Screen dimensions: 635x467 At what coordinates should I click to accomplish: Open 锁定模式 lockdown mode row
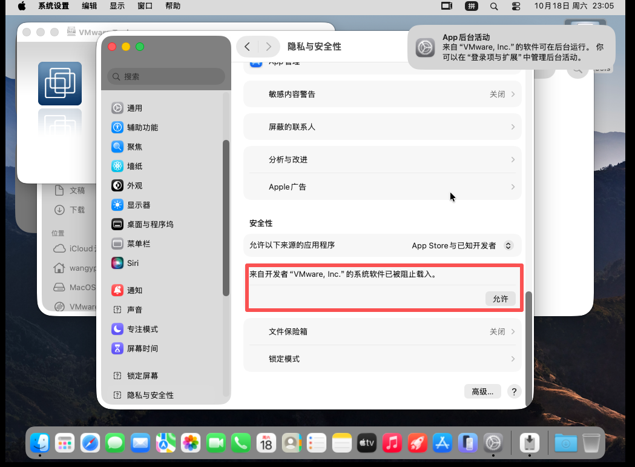tap(383, 359)
